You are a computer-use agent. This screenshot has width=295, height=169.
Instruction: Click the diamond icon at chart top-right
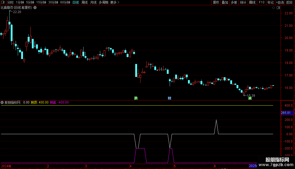tap(273, 8)
